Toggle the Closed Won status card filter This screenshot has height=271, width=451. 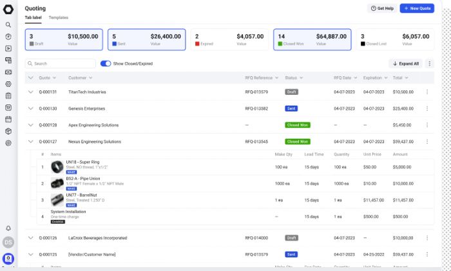coord(312,39)
